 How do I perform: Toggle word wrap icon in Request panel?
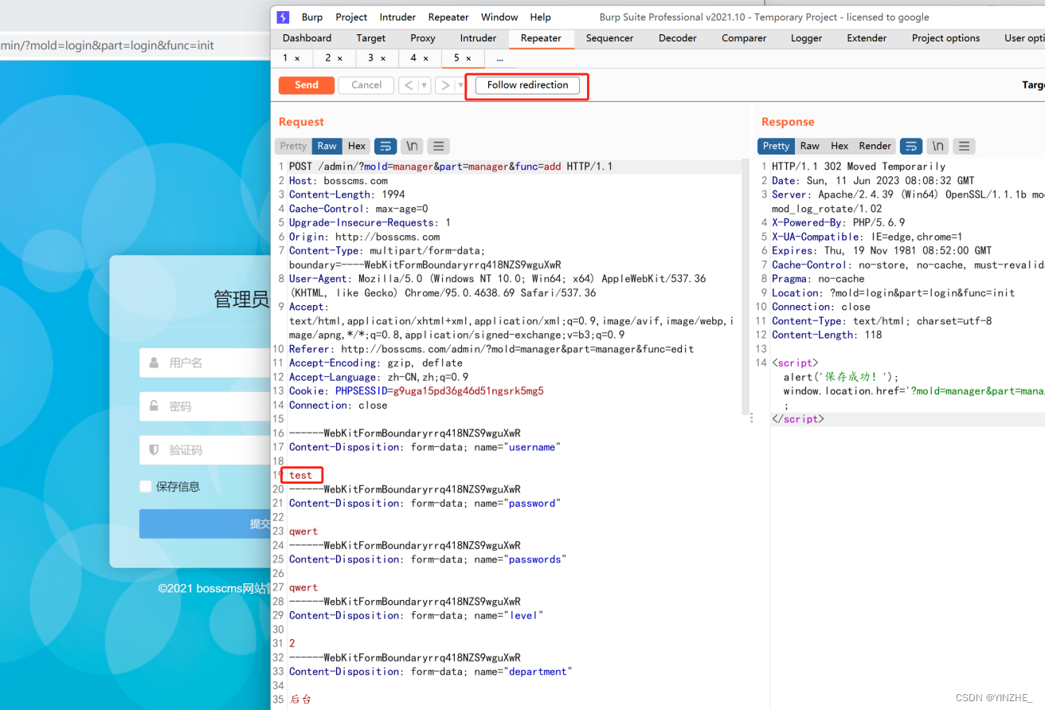click(x=386, y=146)
